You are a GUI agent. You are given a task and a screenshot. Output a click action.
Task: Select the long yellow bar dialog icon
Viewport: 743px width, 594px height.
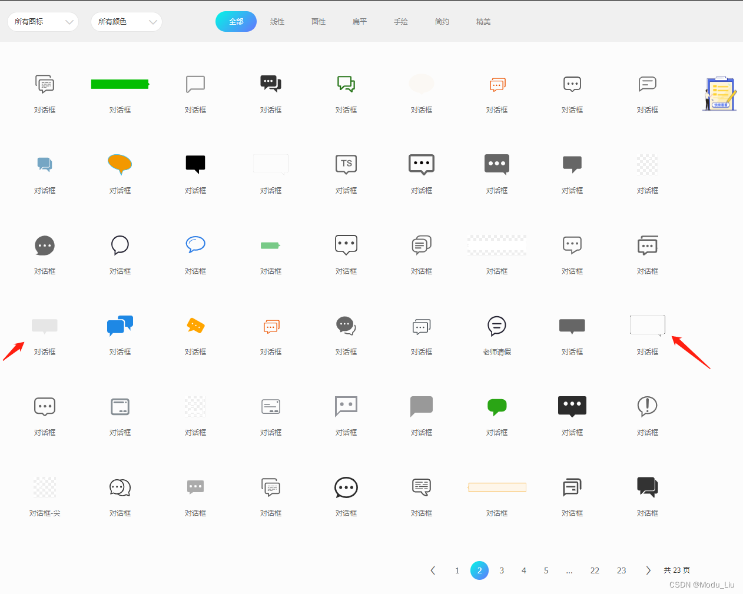(x=497, y=487)
